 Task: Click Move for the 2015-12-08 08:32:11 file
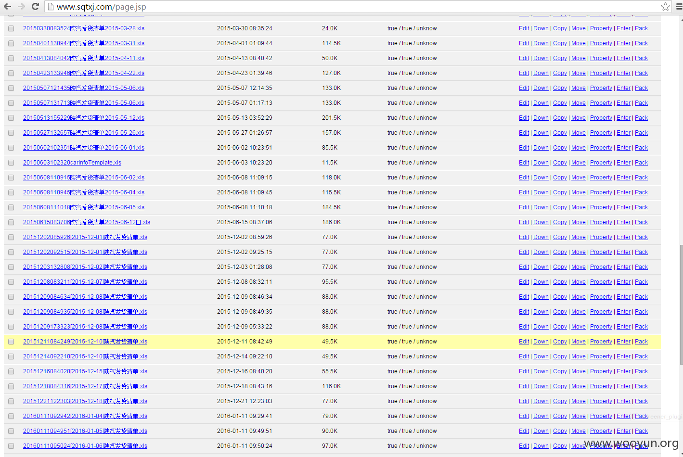[578, 282]
